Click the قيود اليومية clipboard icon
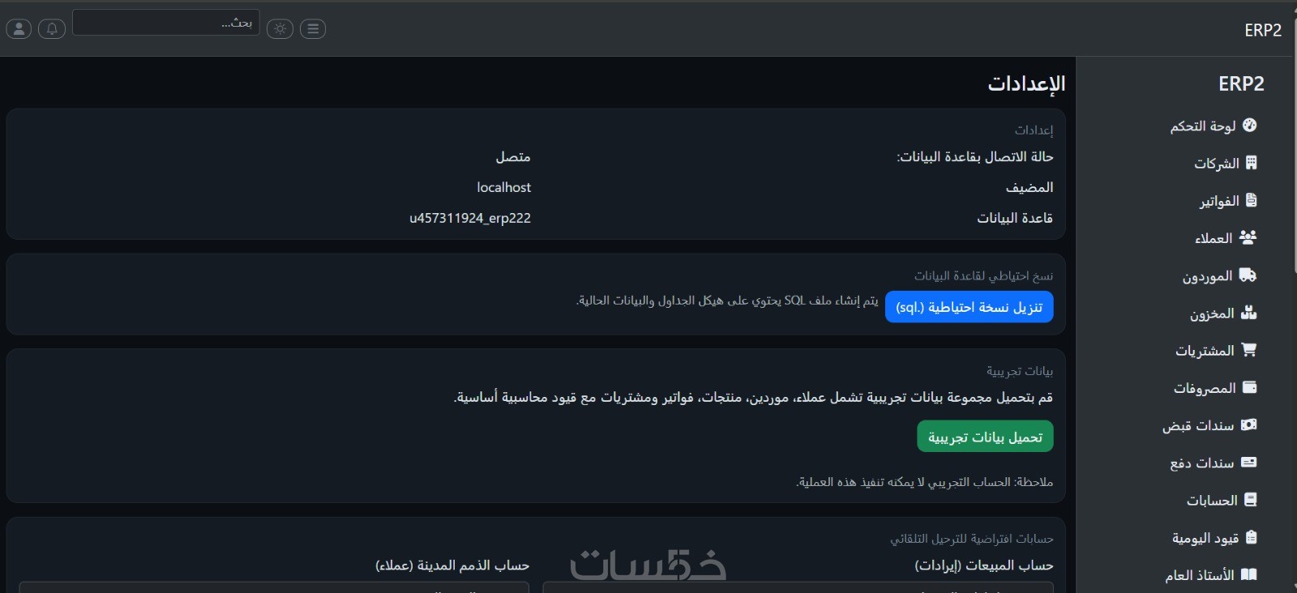This screenshot has height=593, width=1297. [1251, 538]
